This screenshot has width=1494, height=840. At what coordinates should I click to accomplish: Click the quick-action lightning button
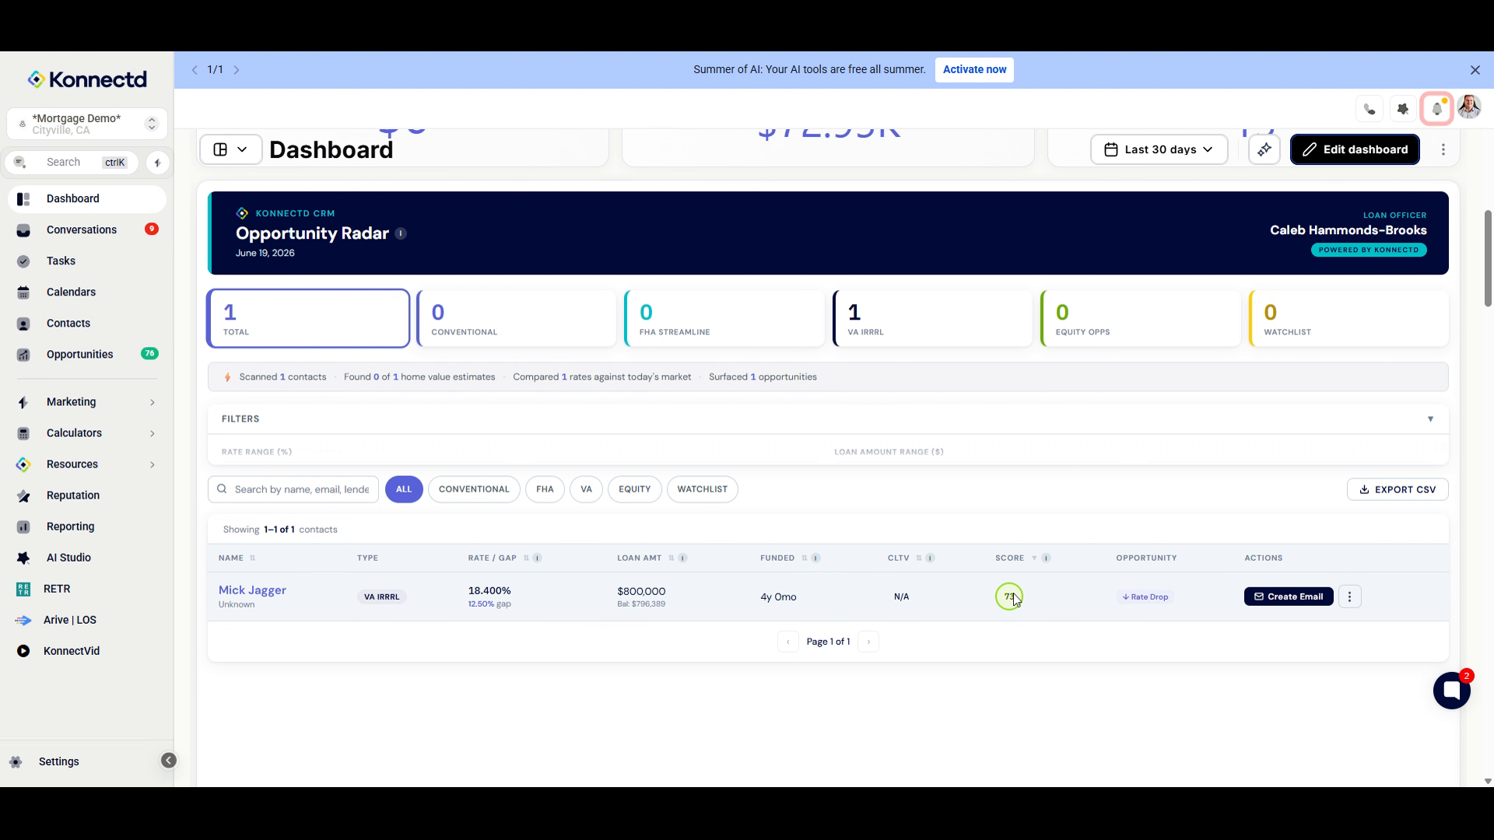[157, 163]
